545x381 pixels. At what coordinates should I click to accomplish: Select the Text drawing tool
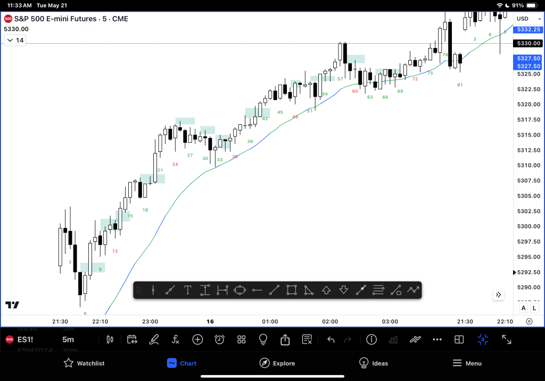(188, 290)
